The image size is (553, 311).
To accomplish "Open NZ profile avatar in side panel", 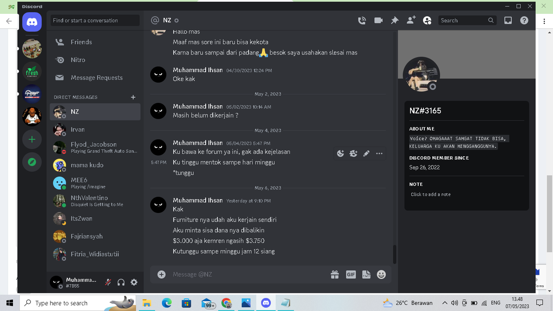I will [x=421, y=75].
